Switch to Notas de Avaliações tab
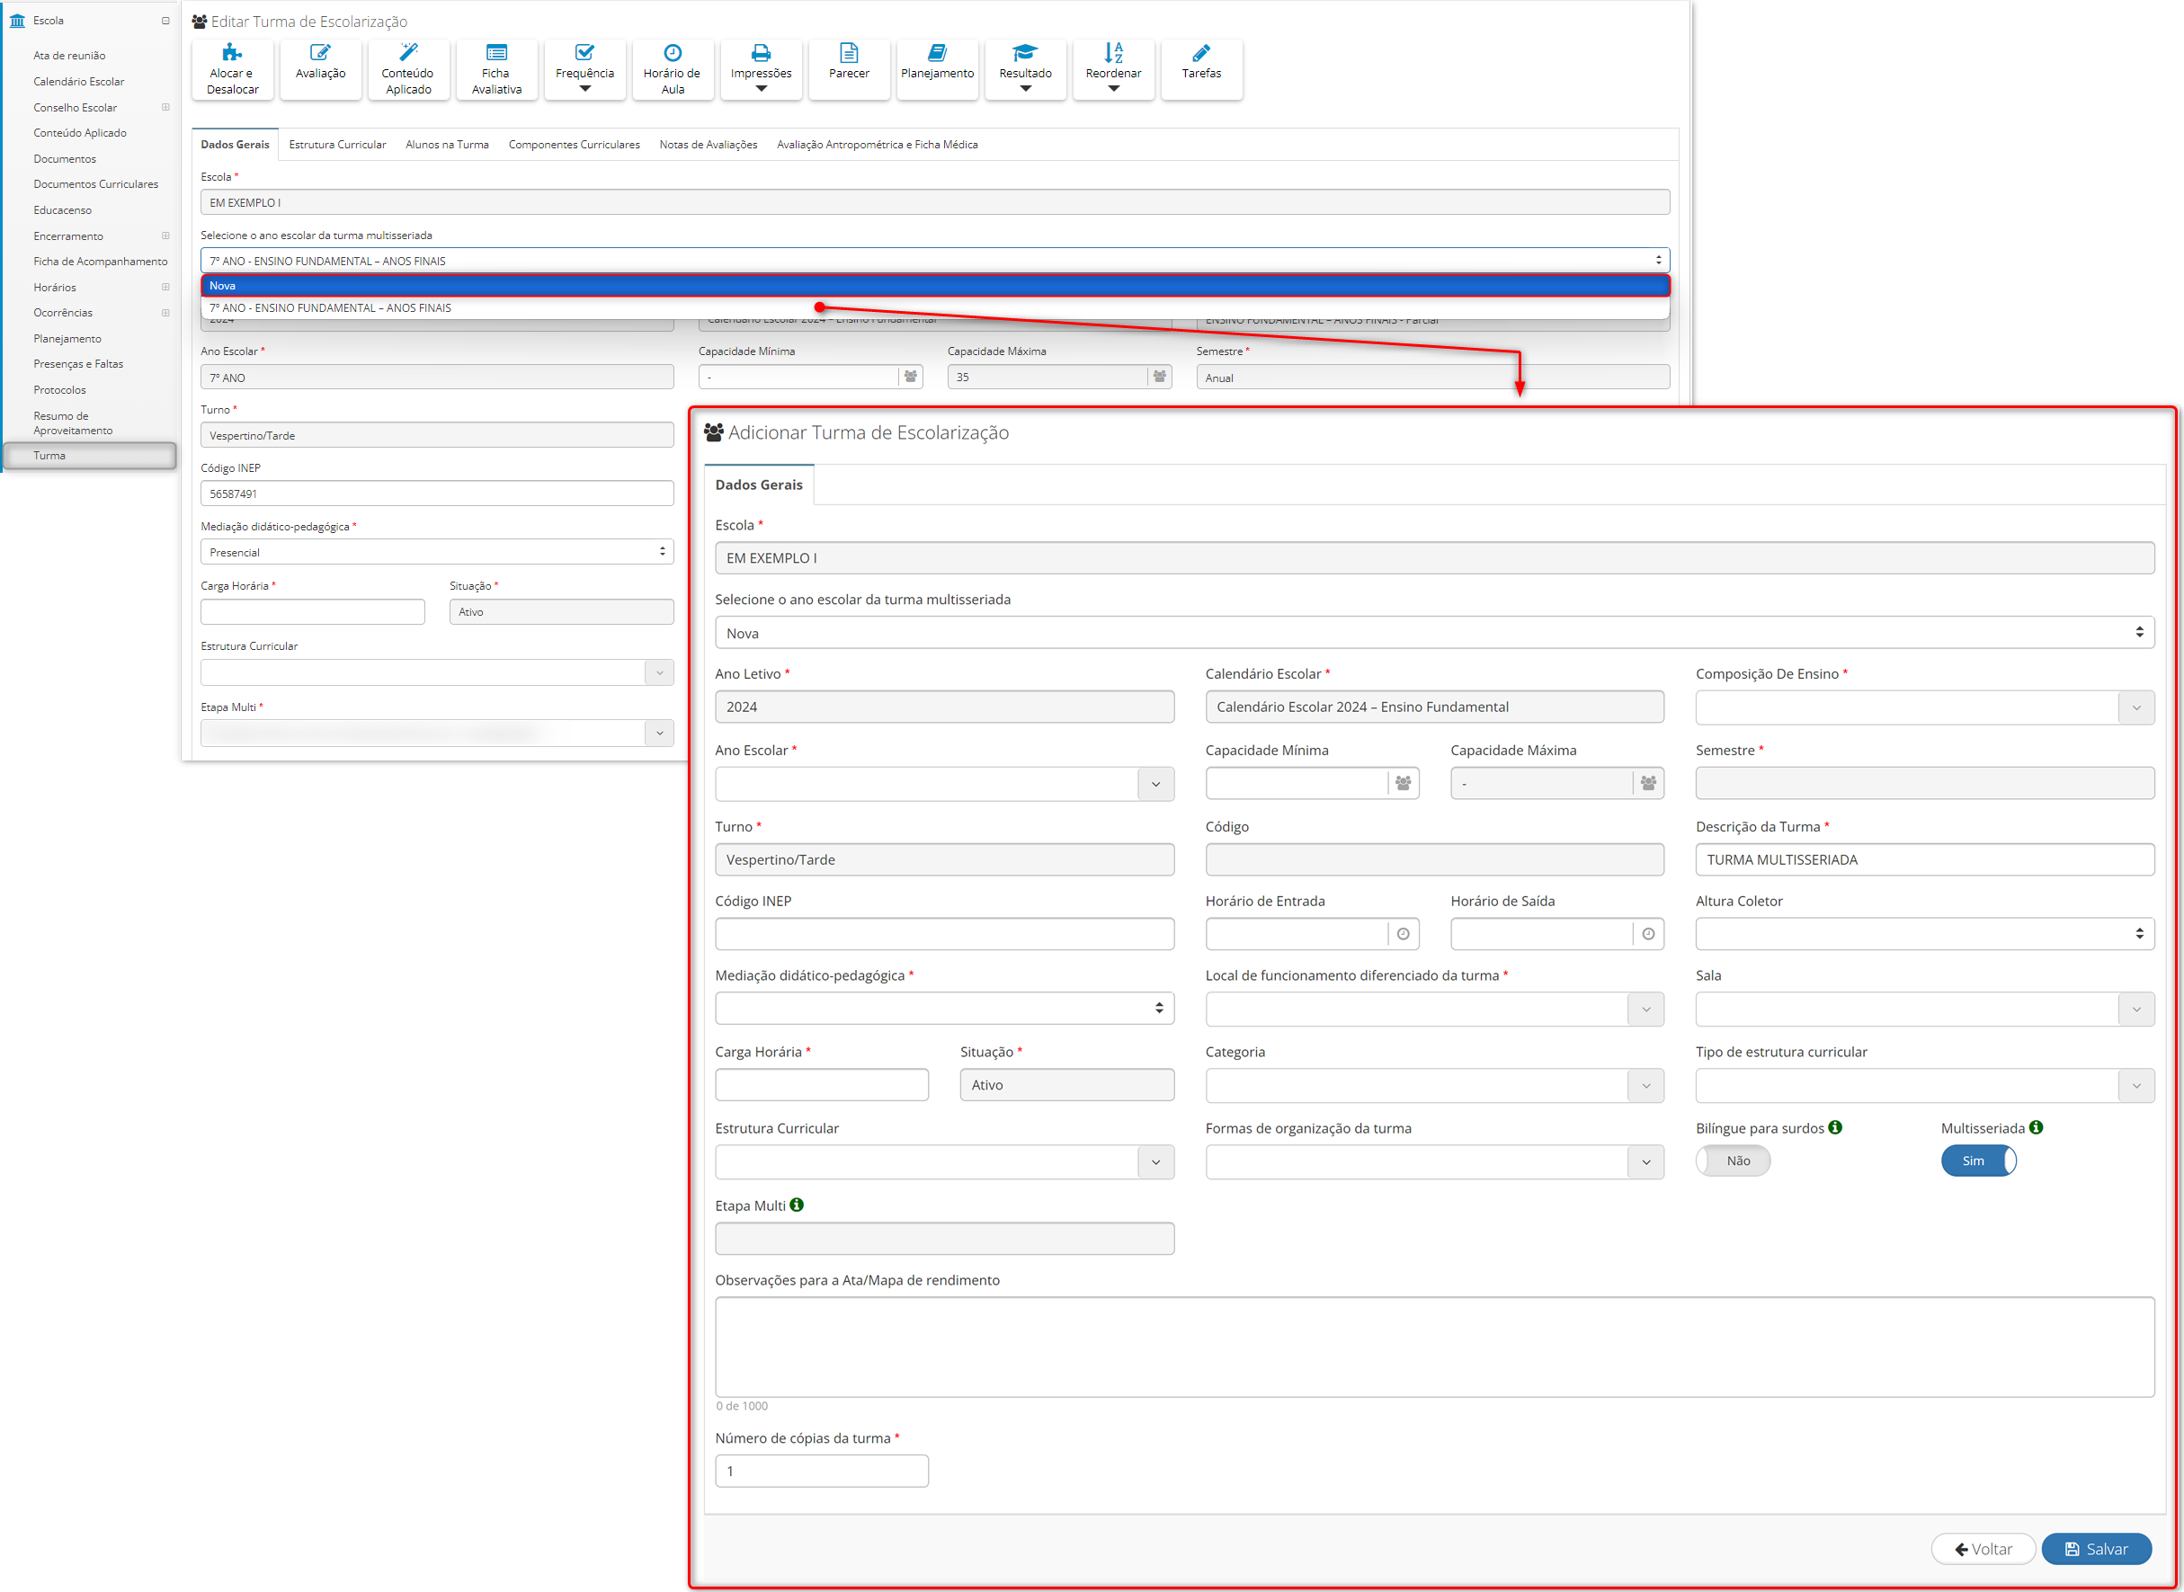 [709, 145]
